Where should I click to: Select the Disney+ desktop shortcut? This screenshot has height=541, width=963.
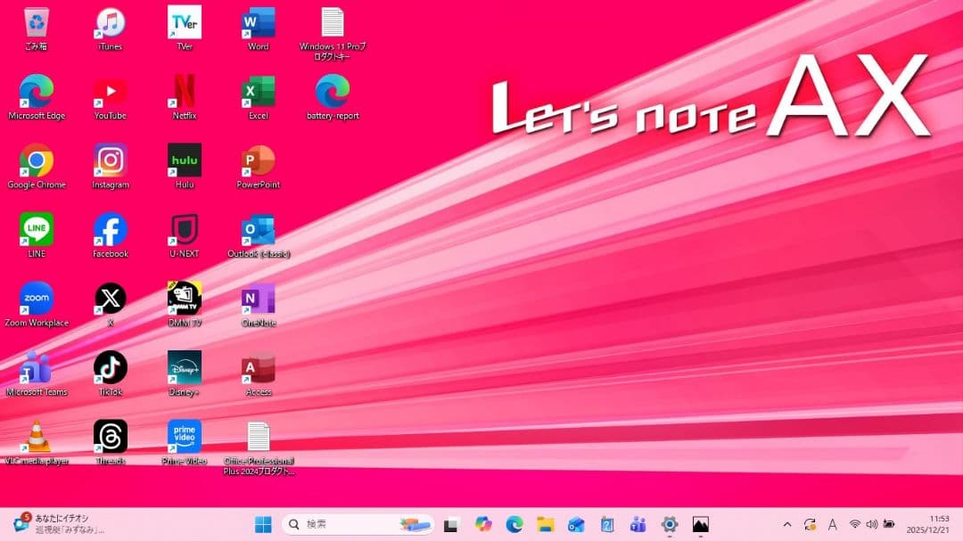tap(185, 368)
